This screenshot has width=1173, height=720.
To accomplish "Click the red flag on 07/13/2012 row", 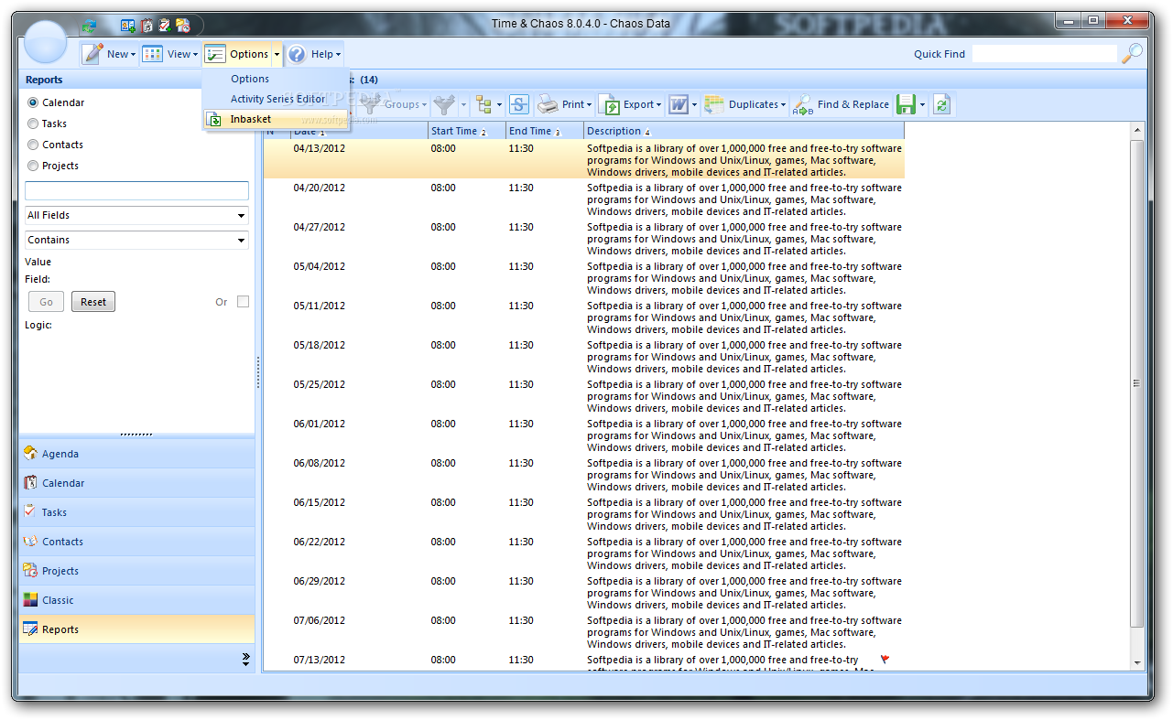I will 885,659.
